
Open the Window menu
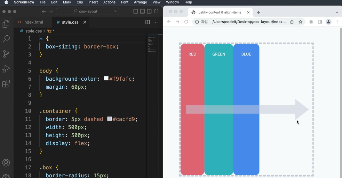pyautogui.click(x=172, y=2)
